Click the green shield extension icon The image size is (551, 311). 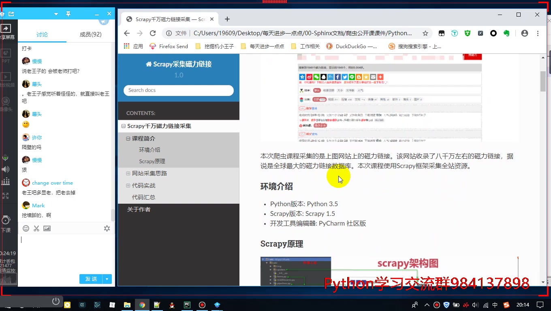(x=468, y=33)
